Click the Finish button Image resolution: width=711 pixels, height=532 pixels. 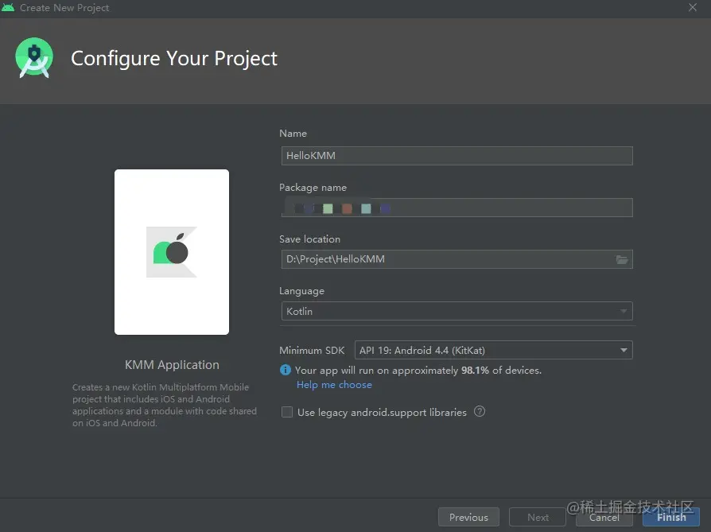(671, 517)
